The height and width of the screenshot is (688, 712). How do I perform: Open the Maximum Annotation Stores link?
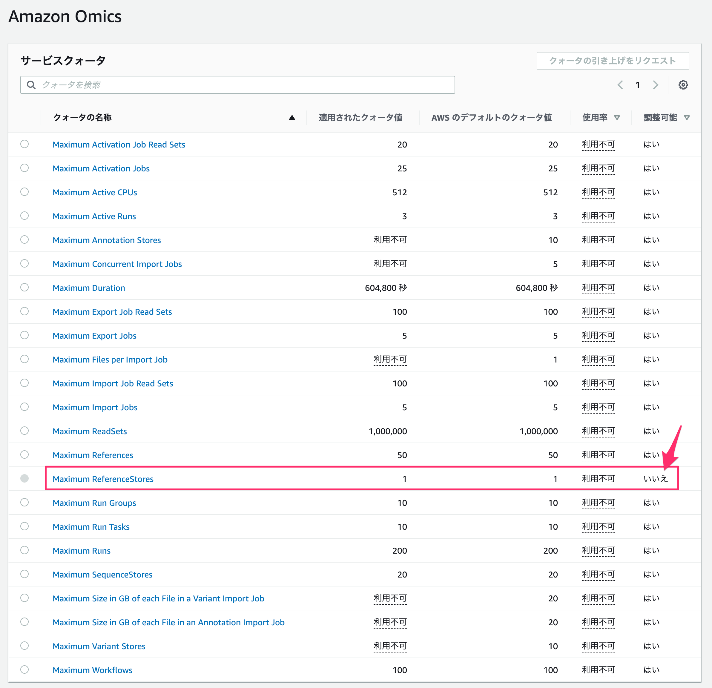pos(107,240)
